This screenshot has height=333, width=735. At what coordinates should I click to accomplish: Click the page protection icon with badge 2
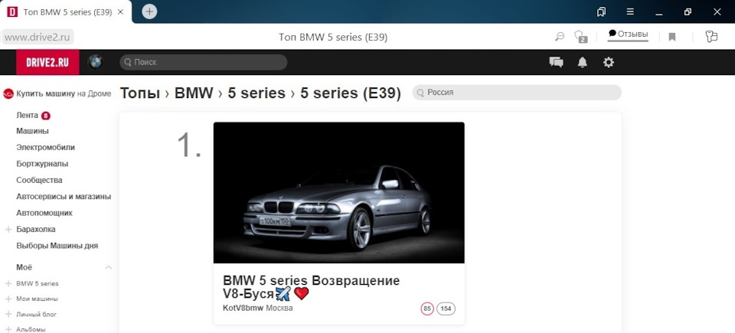(x=581, y=37)
